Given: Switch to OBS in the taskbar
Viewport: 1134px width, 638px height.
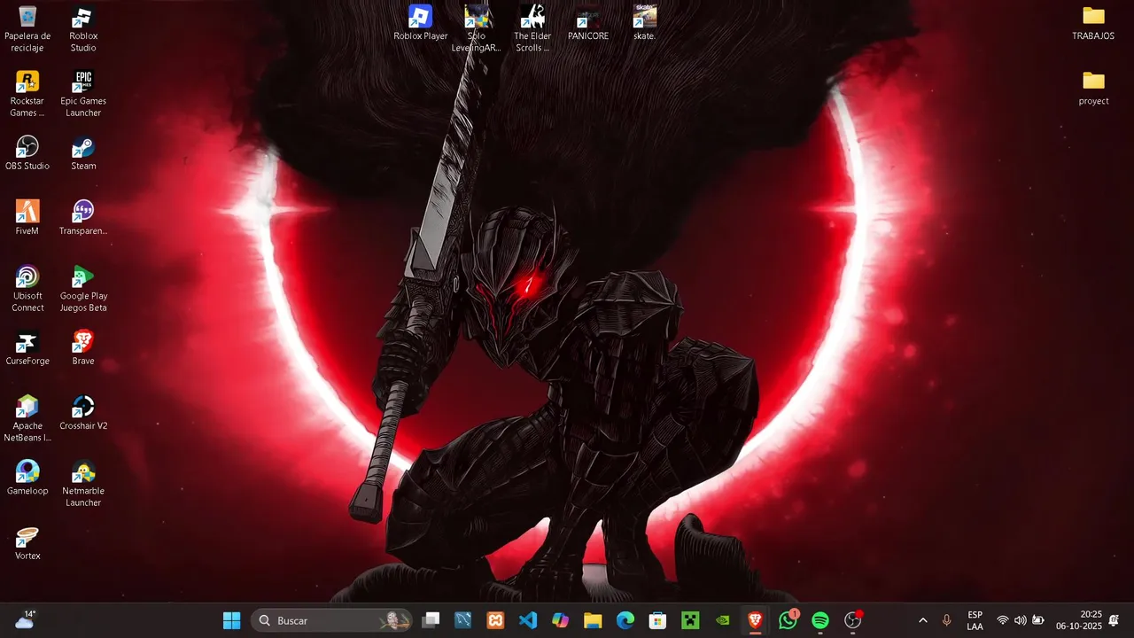Looking at the screenshot, I should pos(853,620).
